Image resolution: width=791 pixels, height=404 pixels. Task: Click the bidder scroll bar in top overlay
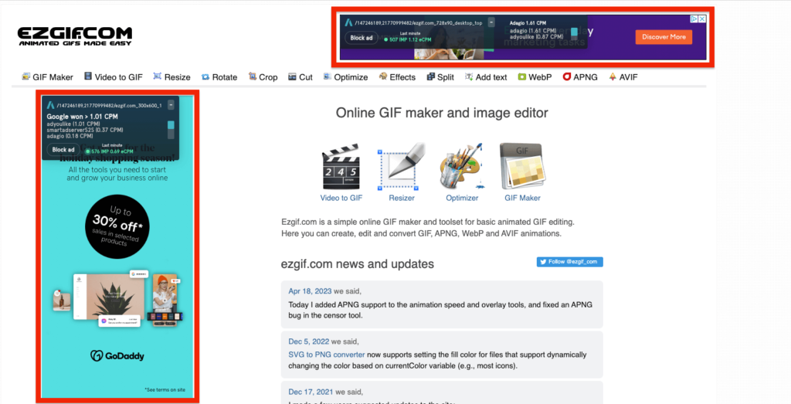(574, 32)
